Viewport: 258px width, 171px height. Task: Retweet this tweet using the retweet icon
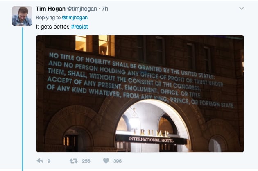coord(74,161)
